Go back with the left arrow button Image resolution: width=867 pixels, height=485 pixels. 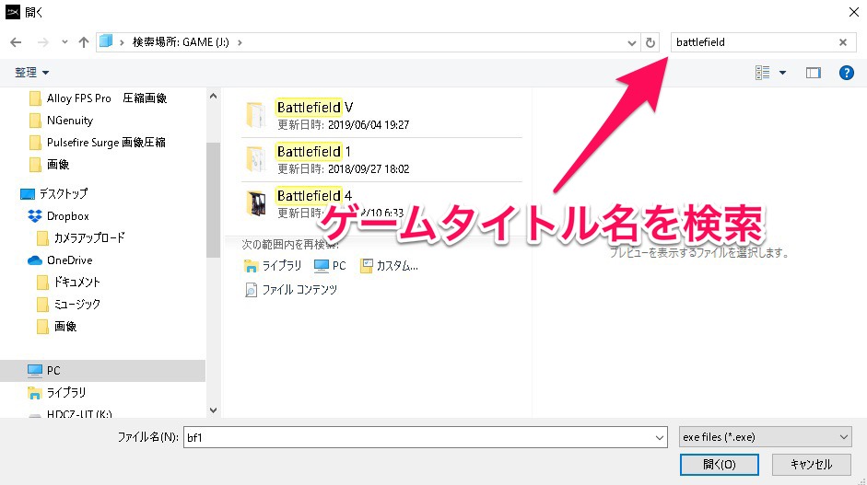pos(16,42)
